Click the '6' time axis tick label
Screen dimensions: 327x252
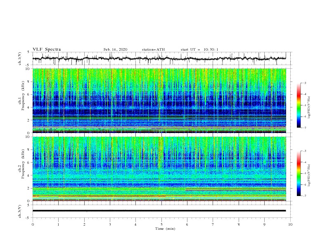click(x=187, y=224)
